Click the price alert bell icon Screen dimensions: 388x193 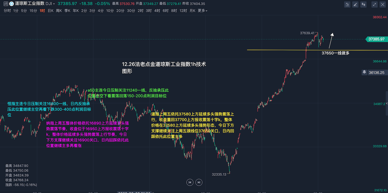pyautogui.click(x=364, y=72)
